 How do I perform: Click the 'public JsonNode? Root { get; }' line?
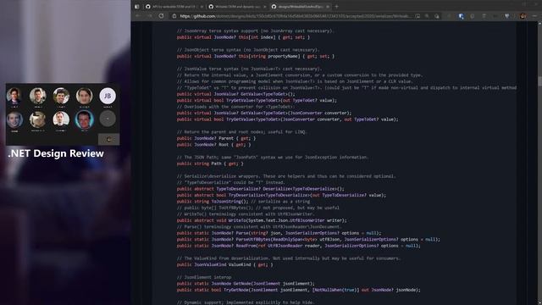click(x=213, y=145)
